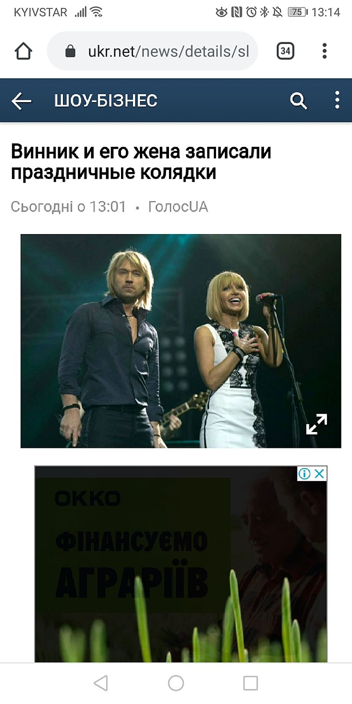Tap the Android back navigation triangle
Screen dimensions: 352x704
click(x=101, y=683)
